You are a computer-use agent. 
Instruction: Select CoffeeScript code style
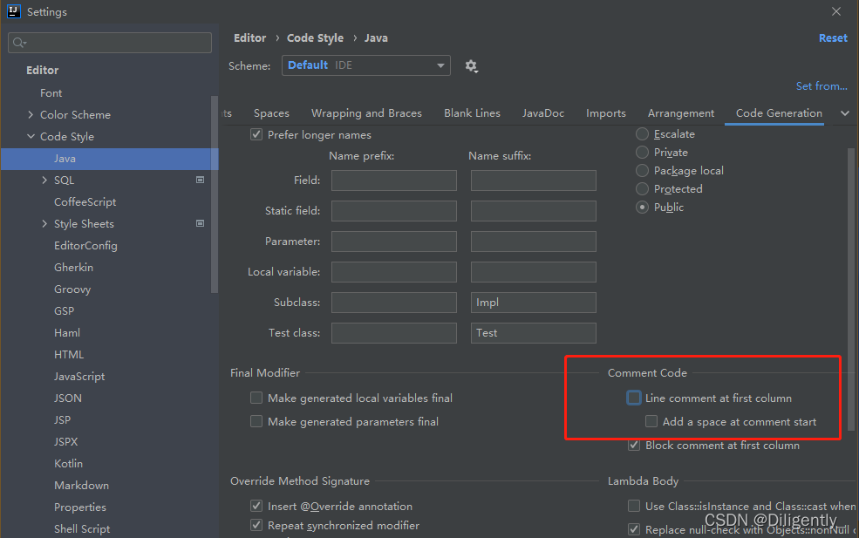[85, 202]
